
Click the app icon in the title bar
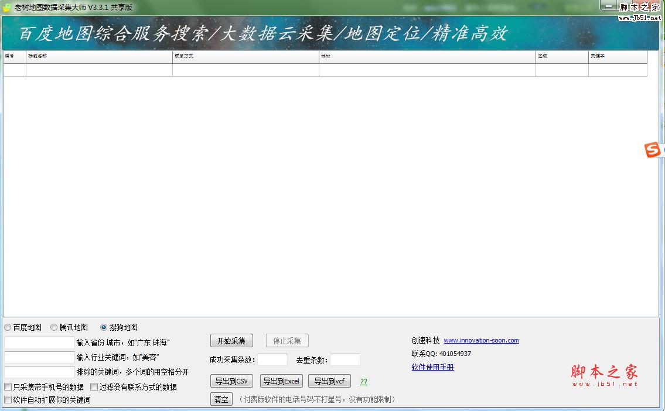6,7
